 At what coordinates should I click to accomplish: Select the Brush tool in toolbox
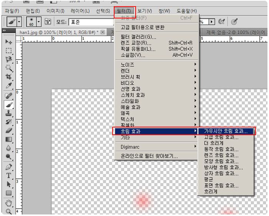click(8, 105)
